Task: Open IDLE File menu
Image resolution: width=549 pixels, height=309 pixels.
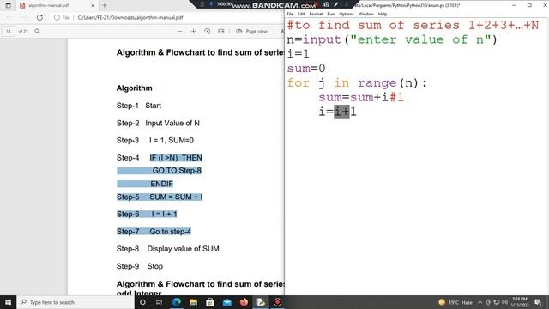Action: pyautogui.click(x=290, y=14)
